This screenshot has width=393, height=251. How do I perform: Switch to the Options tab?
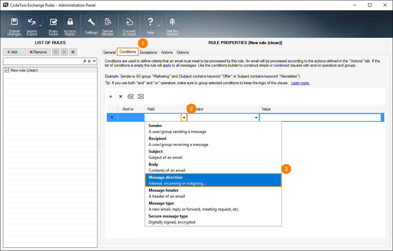tap(183, 52)
